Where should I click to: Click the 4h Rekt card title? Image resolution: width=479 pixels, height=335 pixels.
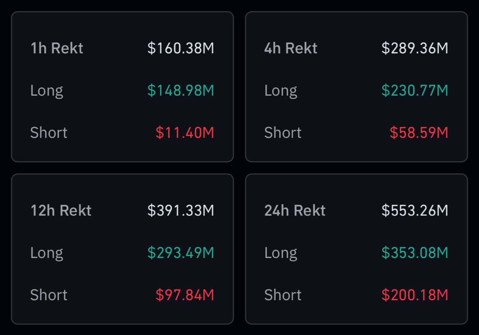291,48
